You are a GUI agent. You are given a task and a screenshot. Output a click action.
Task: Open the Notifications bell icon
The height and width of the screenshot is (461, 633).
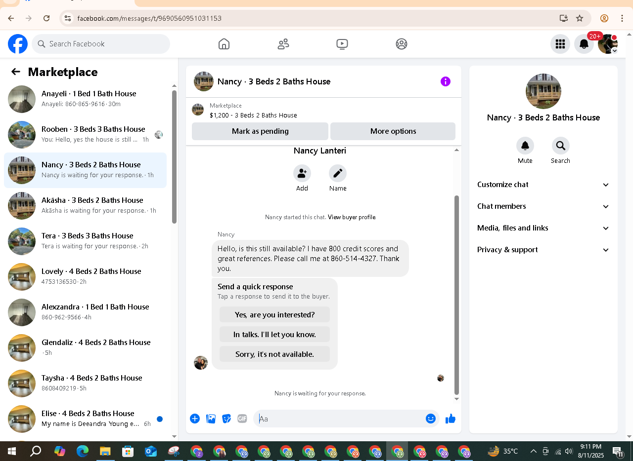pyautogui.click(x=584, y=44)
